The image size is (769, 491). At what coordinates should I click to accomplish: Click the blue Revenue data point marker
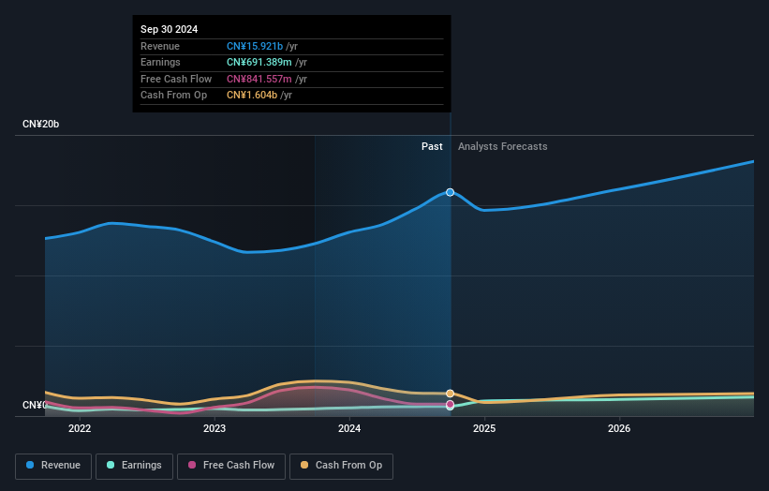point(450,192)
